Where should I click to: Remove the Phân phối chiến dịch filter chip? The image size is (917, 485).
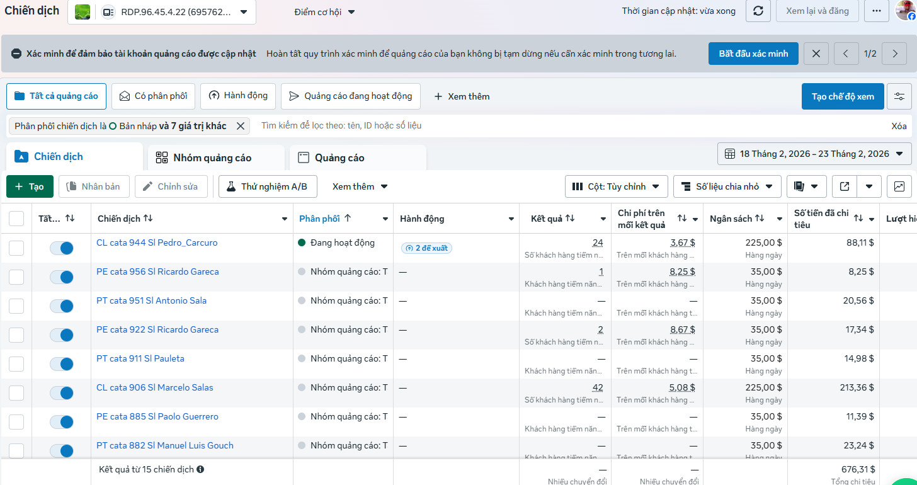240,126
